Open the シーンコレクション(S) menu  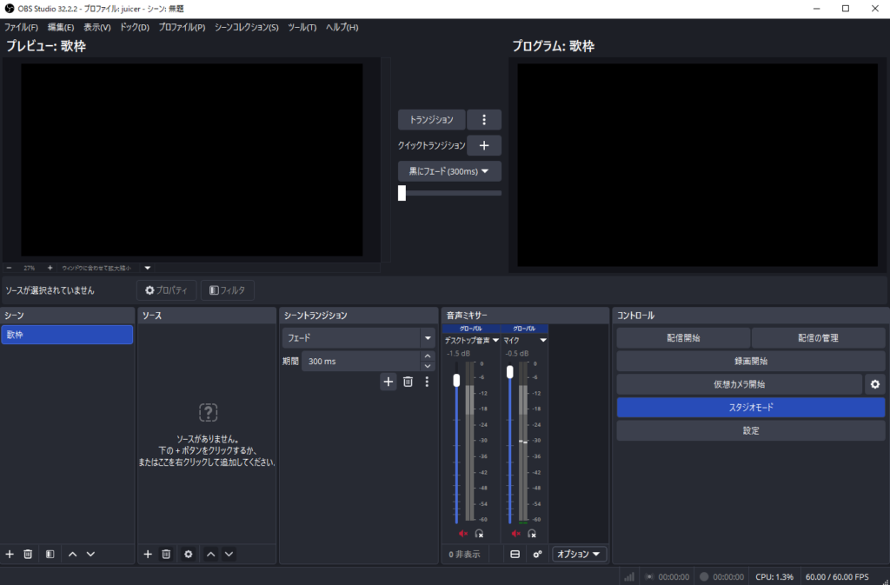click(246, 27)
